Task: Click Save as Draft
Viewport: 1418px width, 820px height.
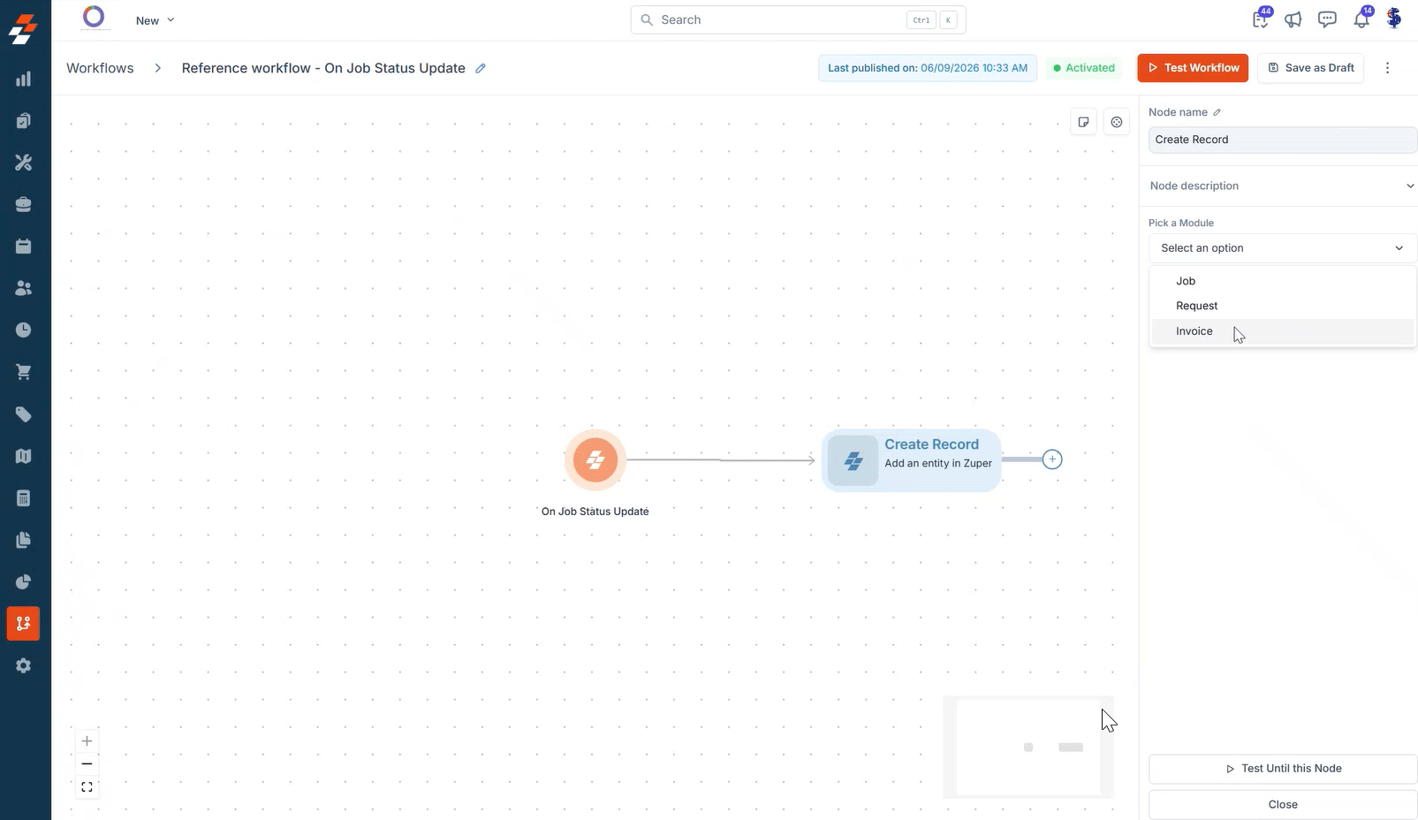Action: 1310,68
